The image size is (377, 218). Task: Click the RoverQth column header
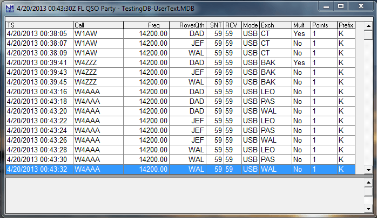(188, 25)
